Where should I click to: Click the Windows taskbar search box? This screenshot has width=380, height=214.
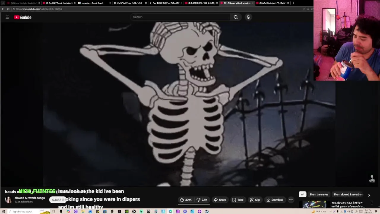click(x=29, y=212)
